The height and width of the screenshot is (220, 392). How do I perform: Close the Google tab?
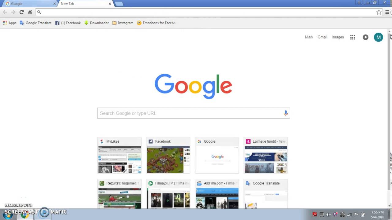click(x=55, y=4)
